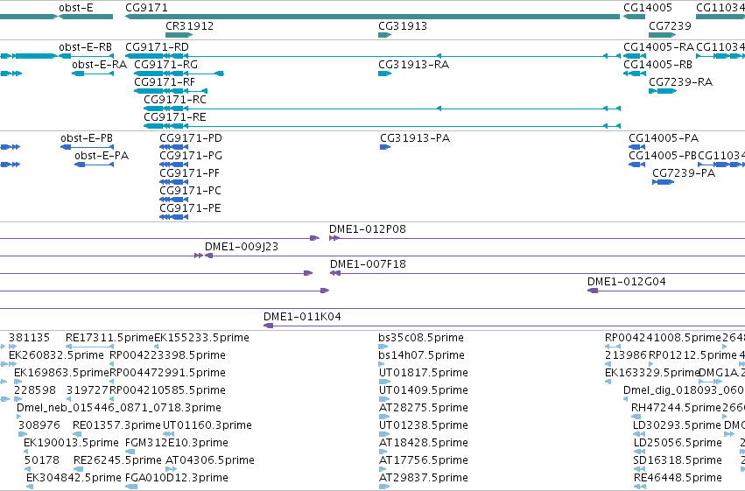Select EST RE17311.5prime label

(x=109, y=338)
